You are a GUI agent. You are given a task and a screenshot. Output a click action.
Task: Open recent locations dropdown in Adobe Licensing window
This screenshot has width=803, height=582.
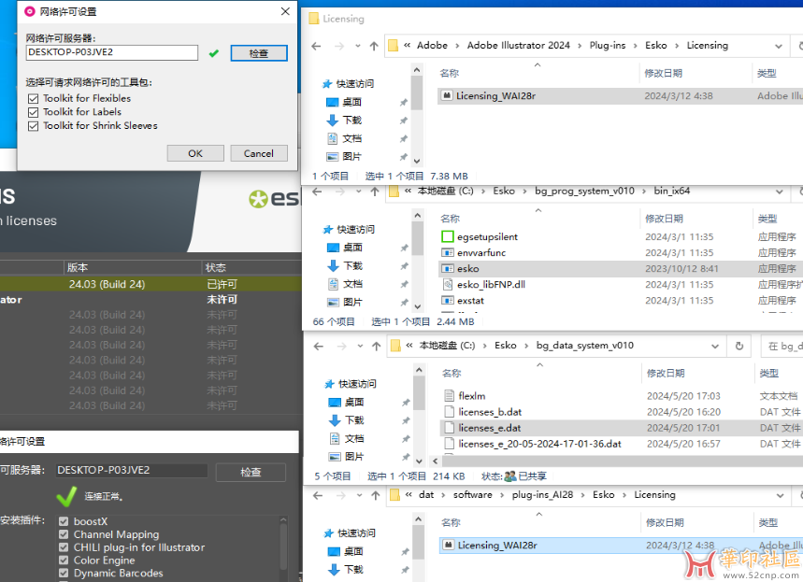(357, 46)
